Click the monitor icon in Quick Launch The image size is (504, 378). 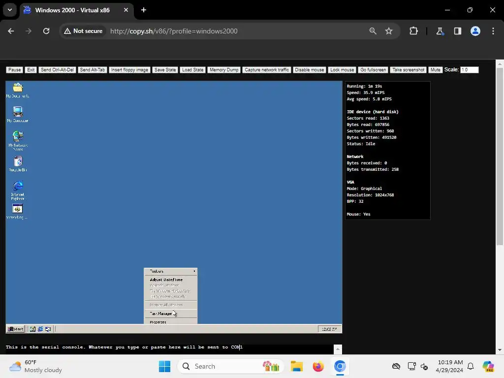pyautogui.click(x=48, y=329)
